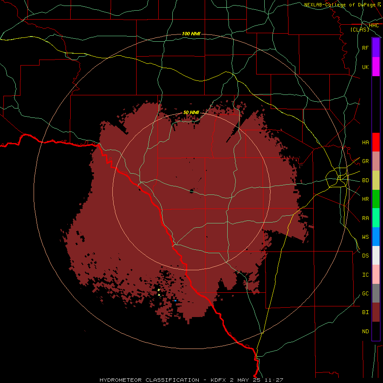Click the 11:27 timestamp in caption
The width and height of the screenshot is (383, 383).
click(x=274, y=380)
